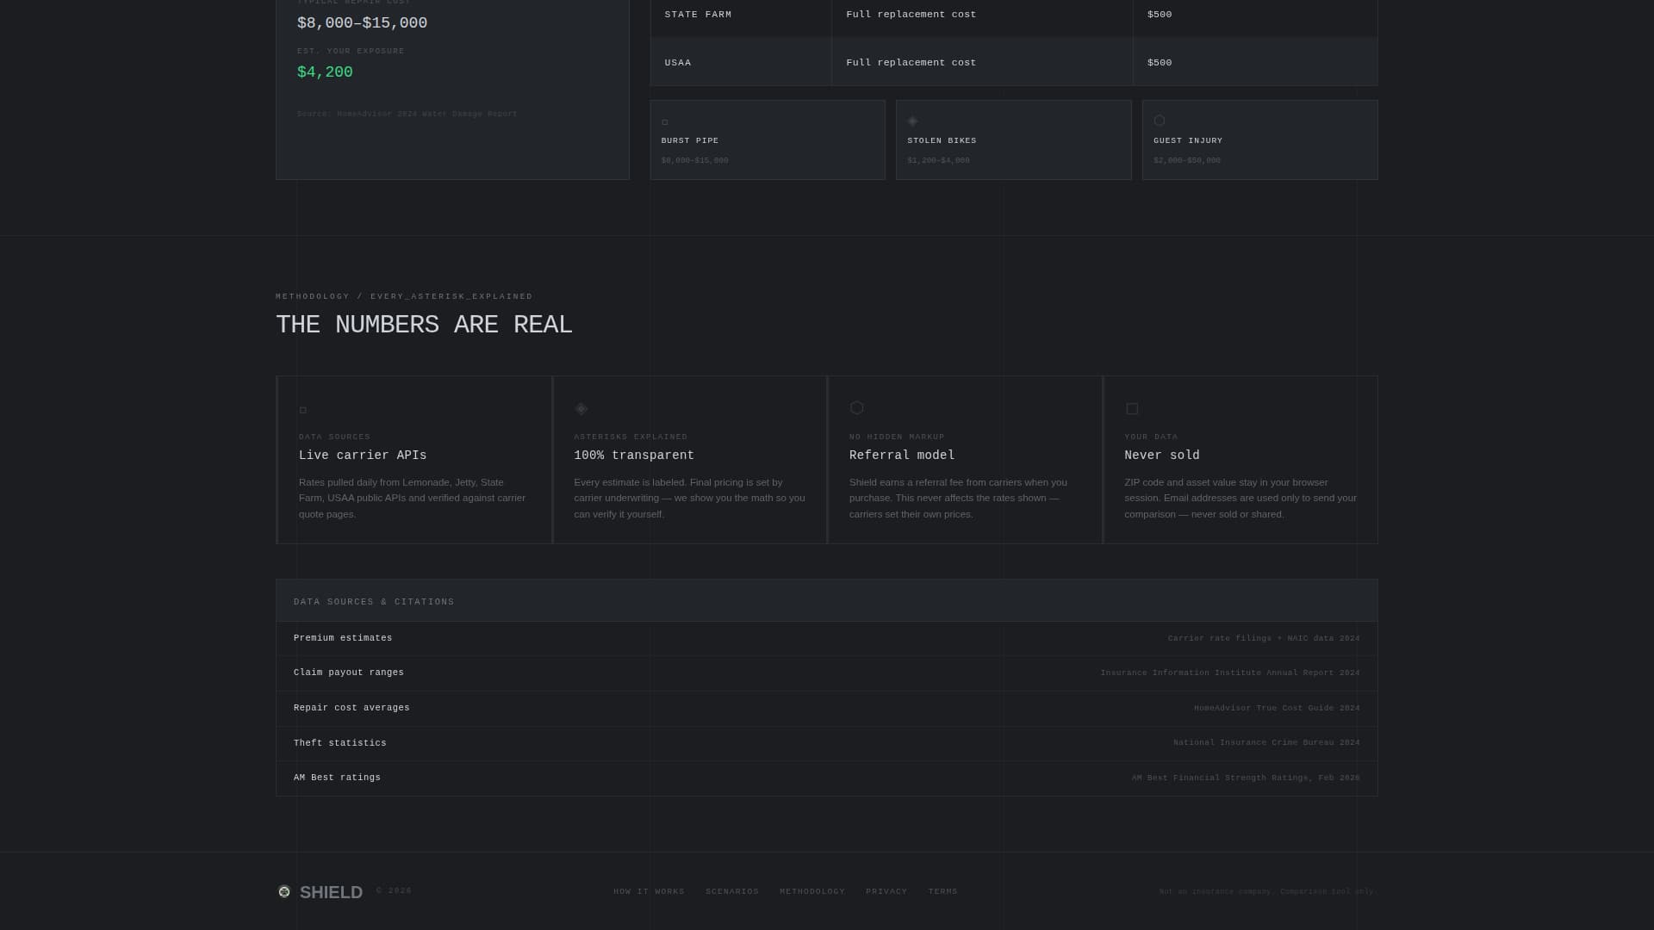Click the AM Best ratings row label
The image size is (1654, 930).
pyautogui.click(x=337, y=778)
